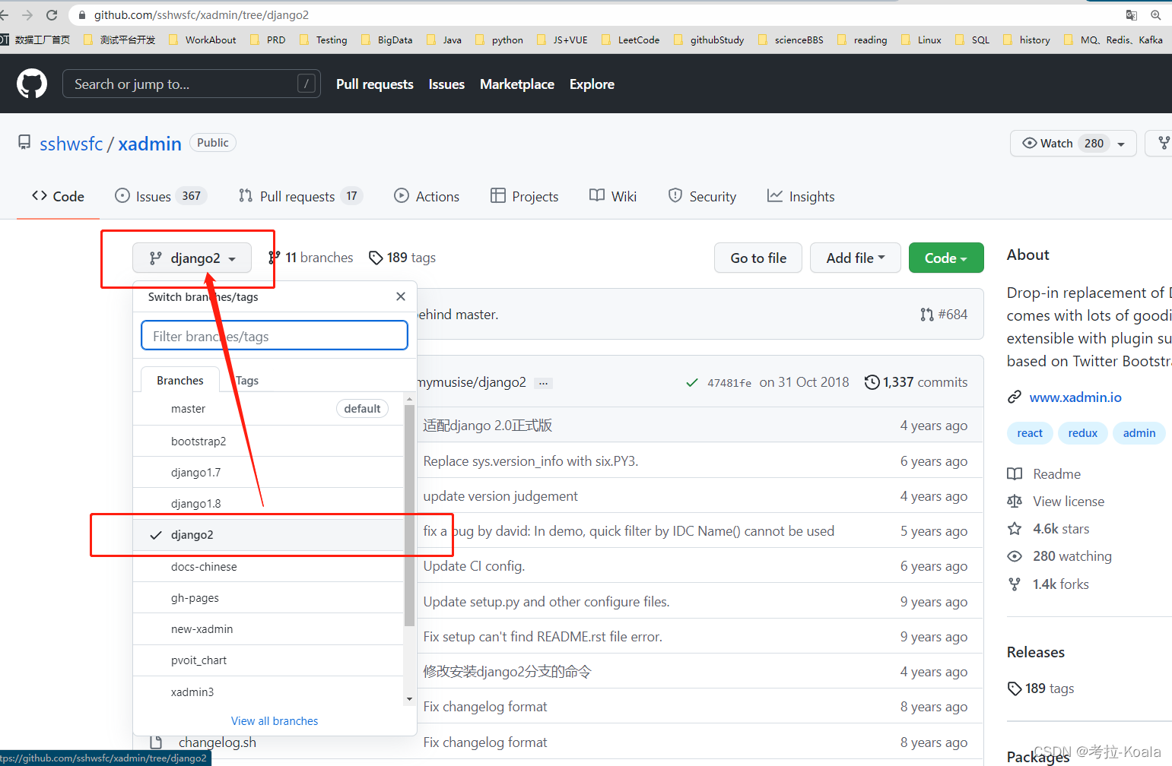This screenshot has height=766, width=1172.
Task: Click the fork icon beside Watch
Action: point(1164,143)
